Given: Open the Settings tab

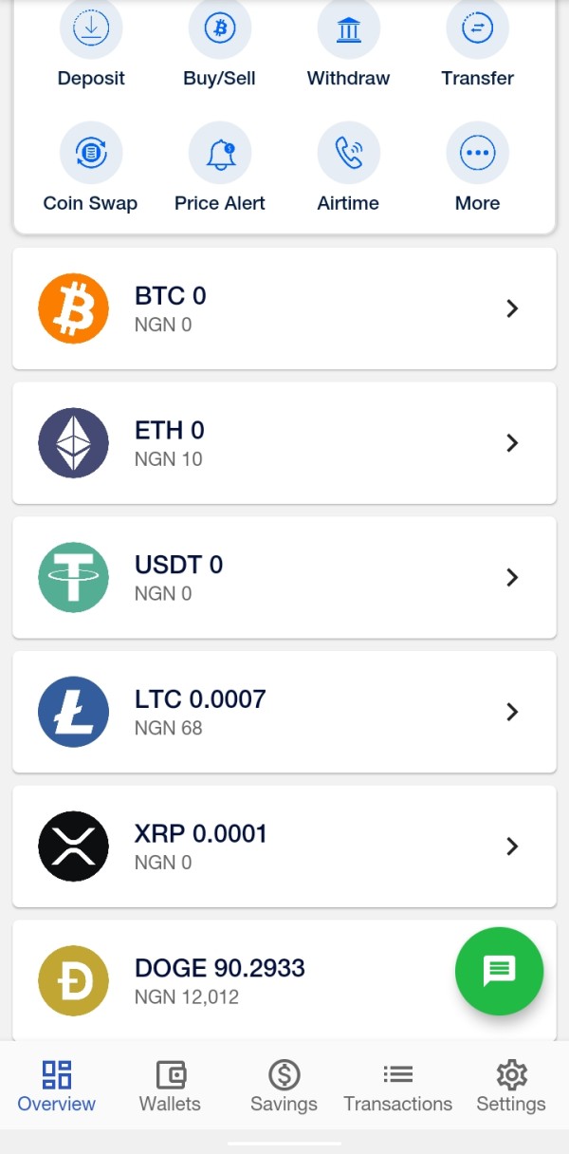Looking at the screenshot, I should [511, 1086].
